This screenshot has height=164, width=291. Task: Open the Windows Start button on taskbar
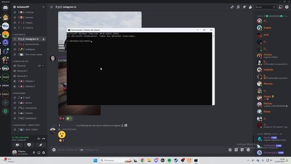click(x=95, y=160)
